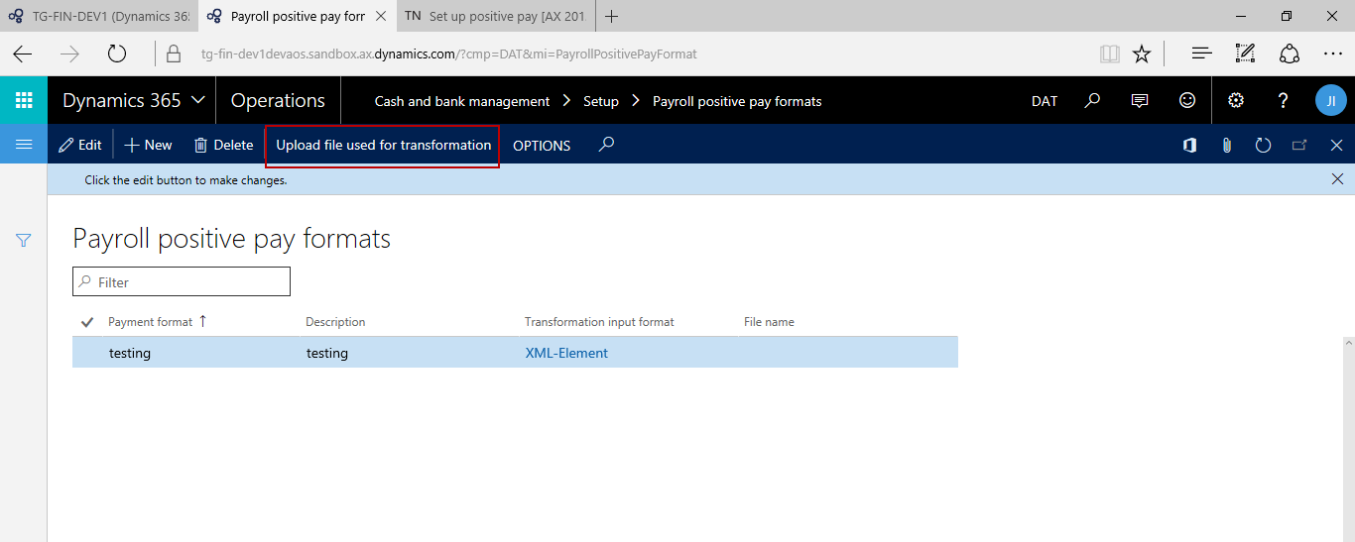The height and width of the screenshot is (542, 1355).
Task: Select the testing description cell
Action: click(x=327, y=353)
